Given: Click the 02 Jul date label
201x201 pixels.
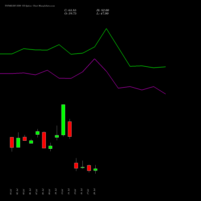Looking at the screenshot, I should click(x=17, y=192).
